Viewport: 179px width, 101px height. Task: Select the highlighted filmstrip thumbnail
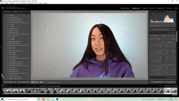(167, 91)
